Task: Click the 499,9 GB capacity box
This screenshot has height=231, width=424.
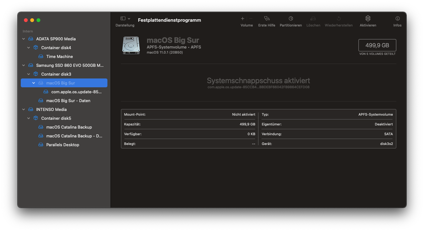Action: pyautogui.click(x=377, y=45)
